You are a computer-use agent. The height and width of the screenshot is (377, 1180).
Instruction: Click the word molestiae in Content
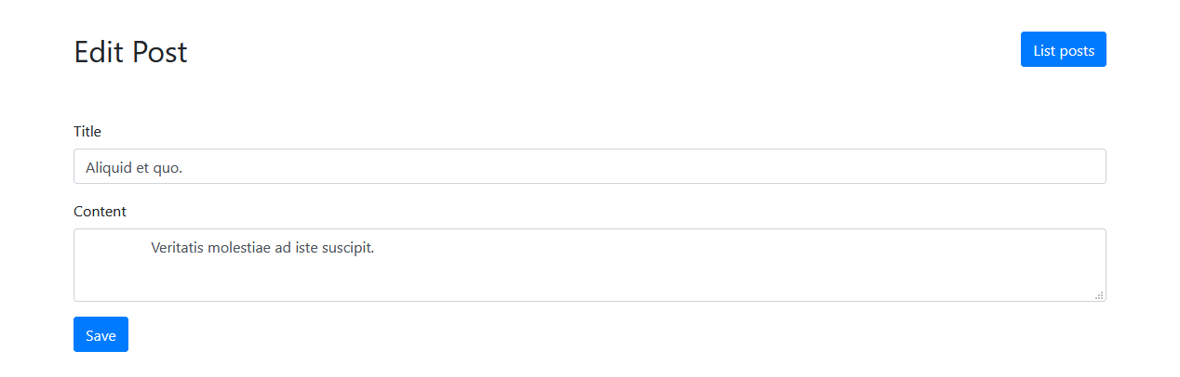[x=239, y=248]
